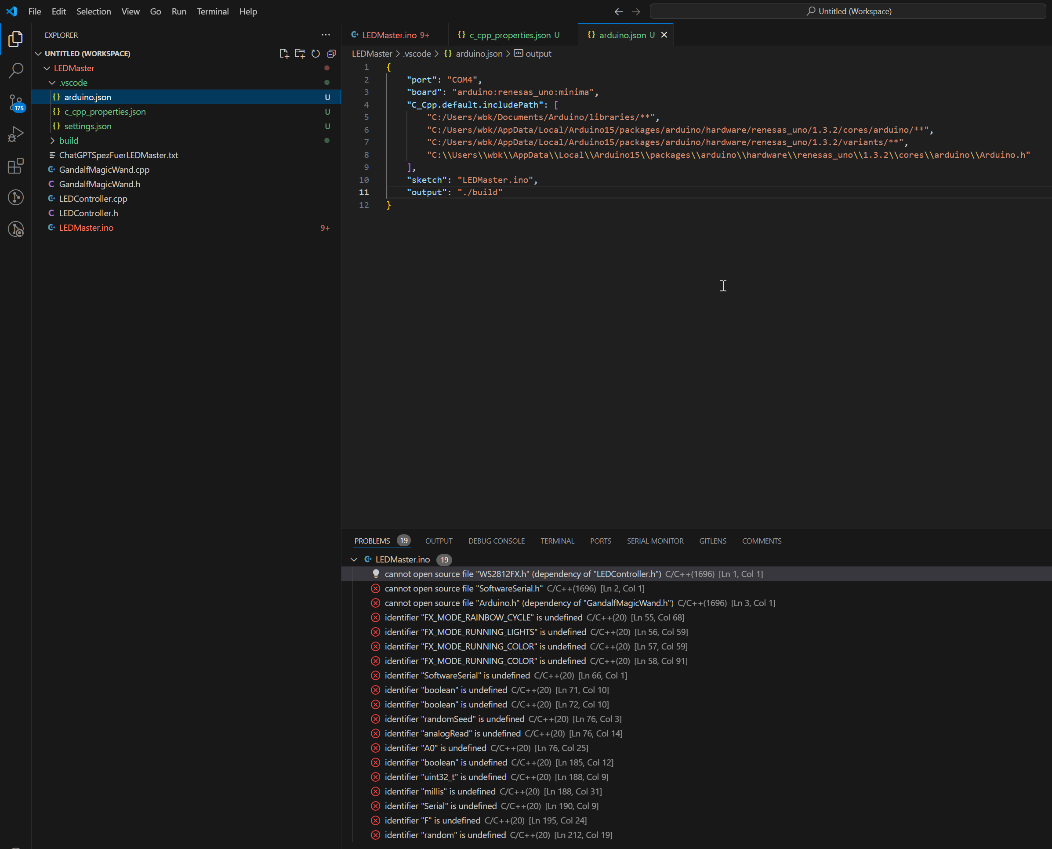
Task: Switch to the c_cpp_properties.json editor tab
Action: pyautogui.click(x=513, y=35)
